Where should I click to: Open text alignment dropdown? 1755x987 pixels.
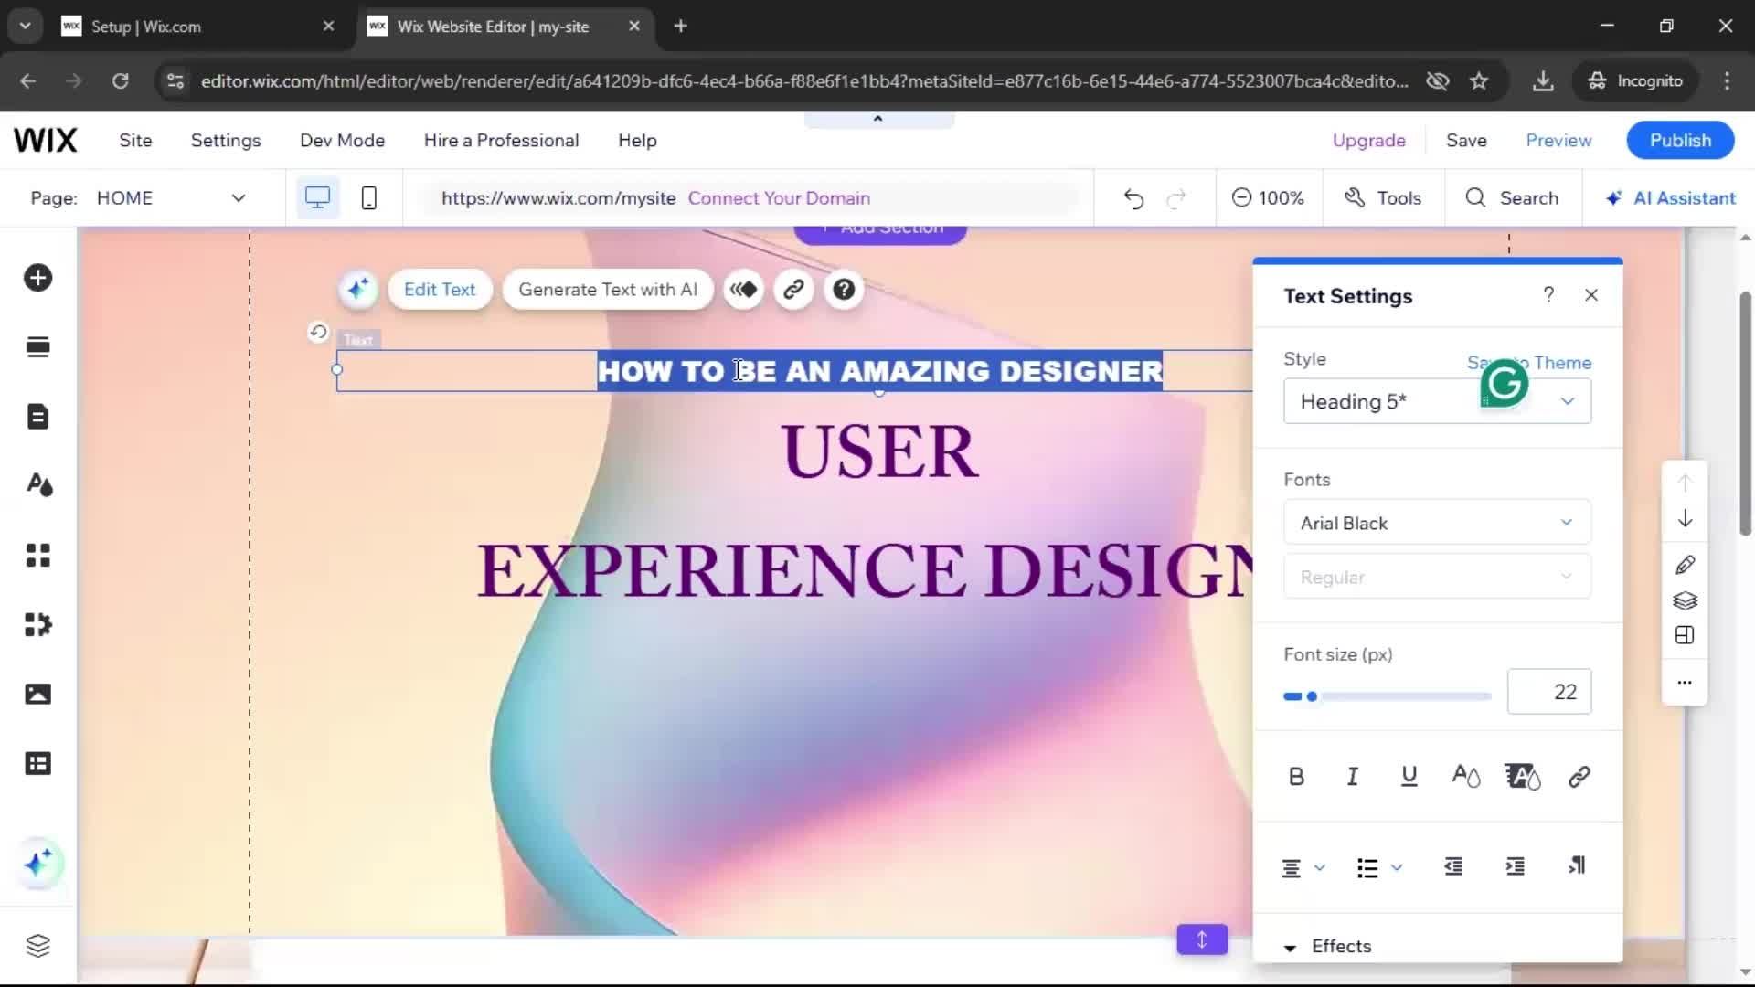coord(1303,867)
